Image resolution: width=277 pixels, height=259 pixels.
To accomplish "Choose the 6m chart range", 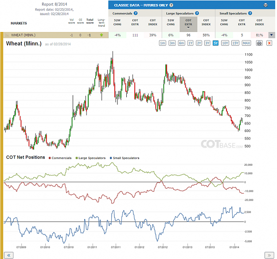I will point(181,43).
